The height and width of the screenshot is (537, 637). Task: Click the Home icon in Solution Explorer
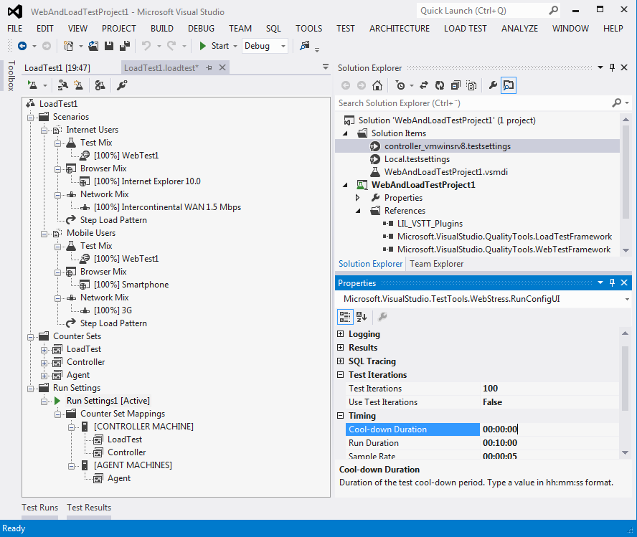point(377,85)
